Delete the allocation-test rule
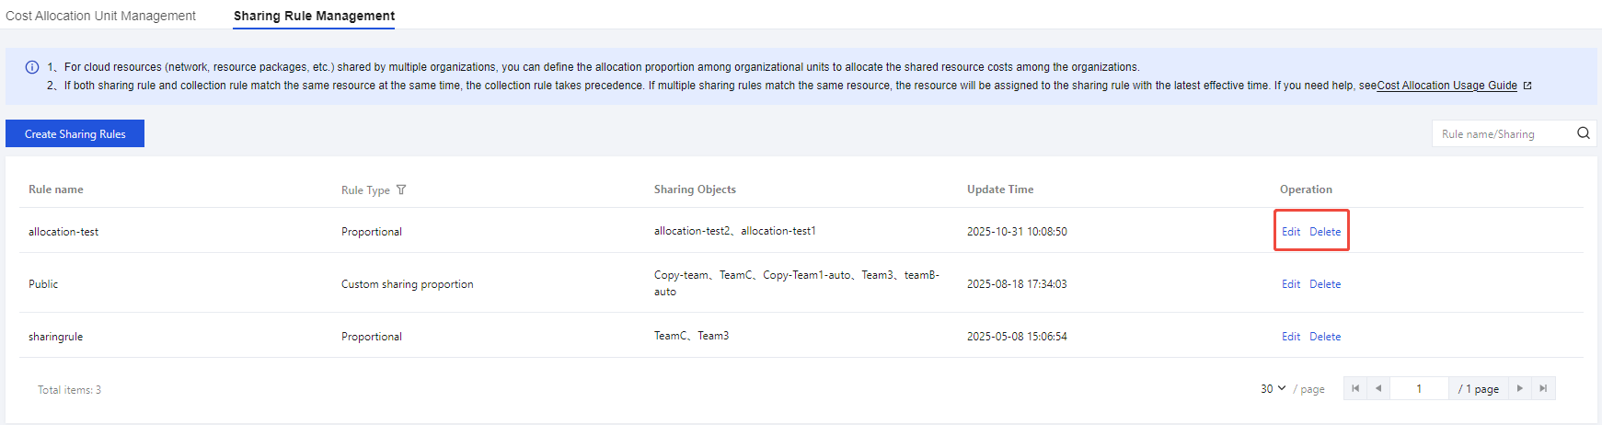1602x425 pixels. pyautogui.click(x=1325, y=232)
